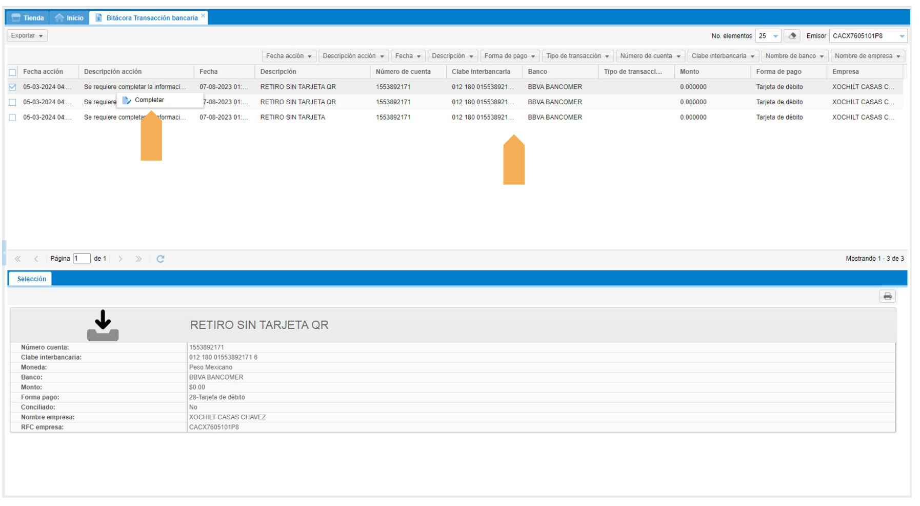Choose Completar from the context menu
Viewport: 920px width, 506px height.
click(x=149, y=100)
